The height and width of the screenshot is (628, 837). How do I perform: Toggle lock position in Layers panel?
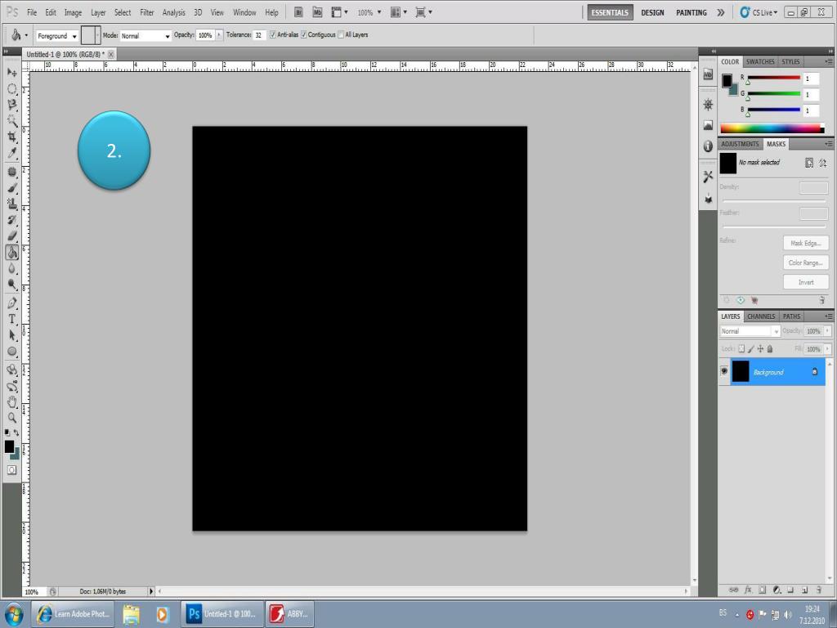(x=760, y=348)
